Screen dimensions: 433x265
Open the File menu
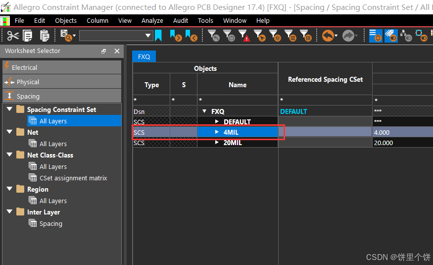point(19,21)
